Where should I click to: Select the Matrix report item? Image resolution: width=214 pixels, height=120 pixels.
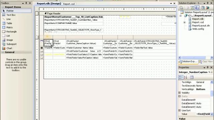16,27
